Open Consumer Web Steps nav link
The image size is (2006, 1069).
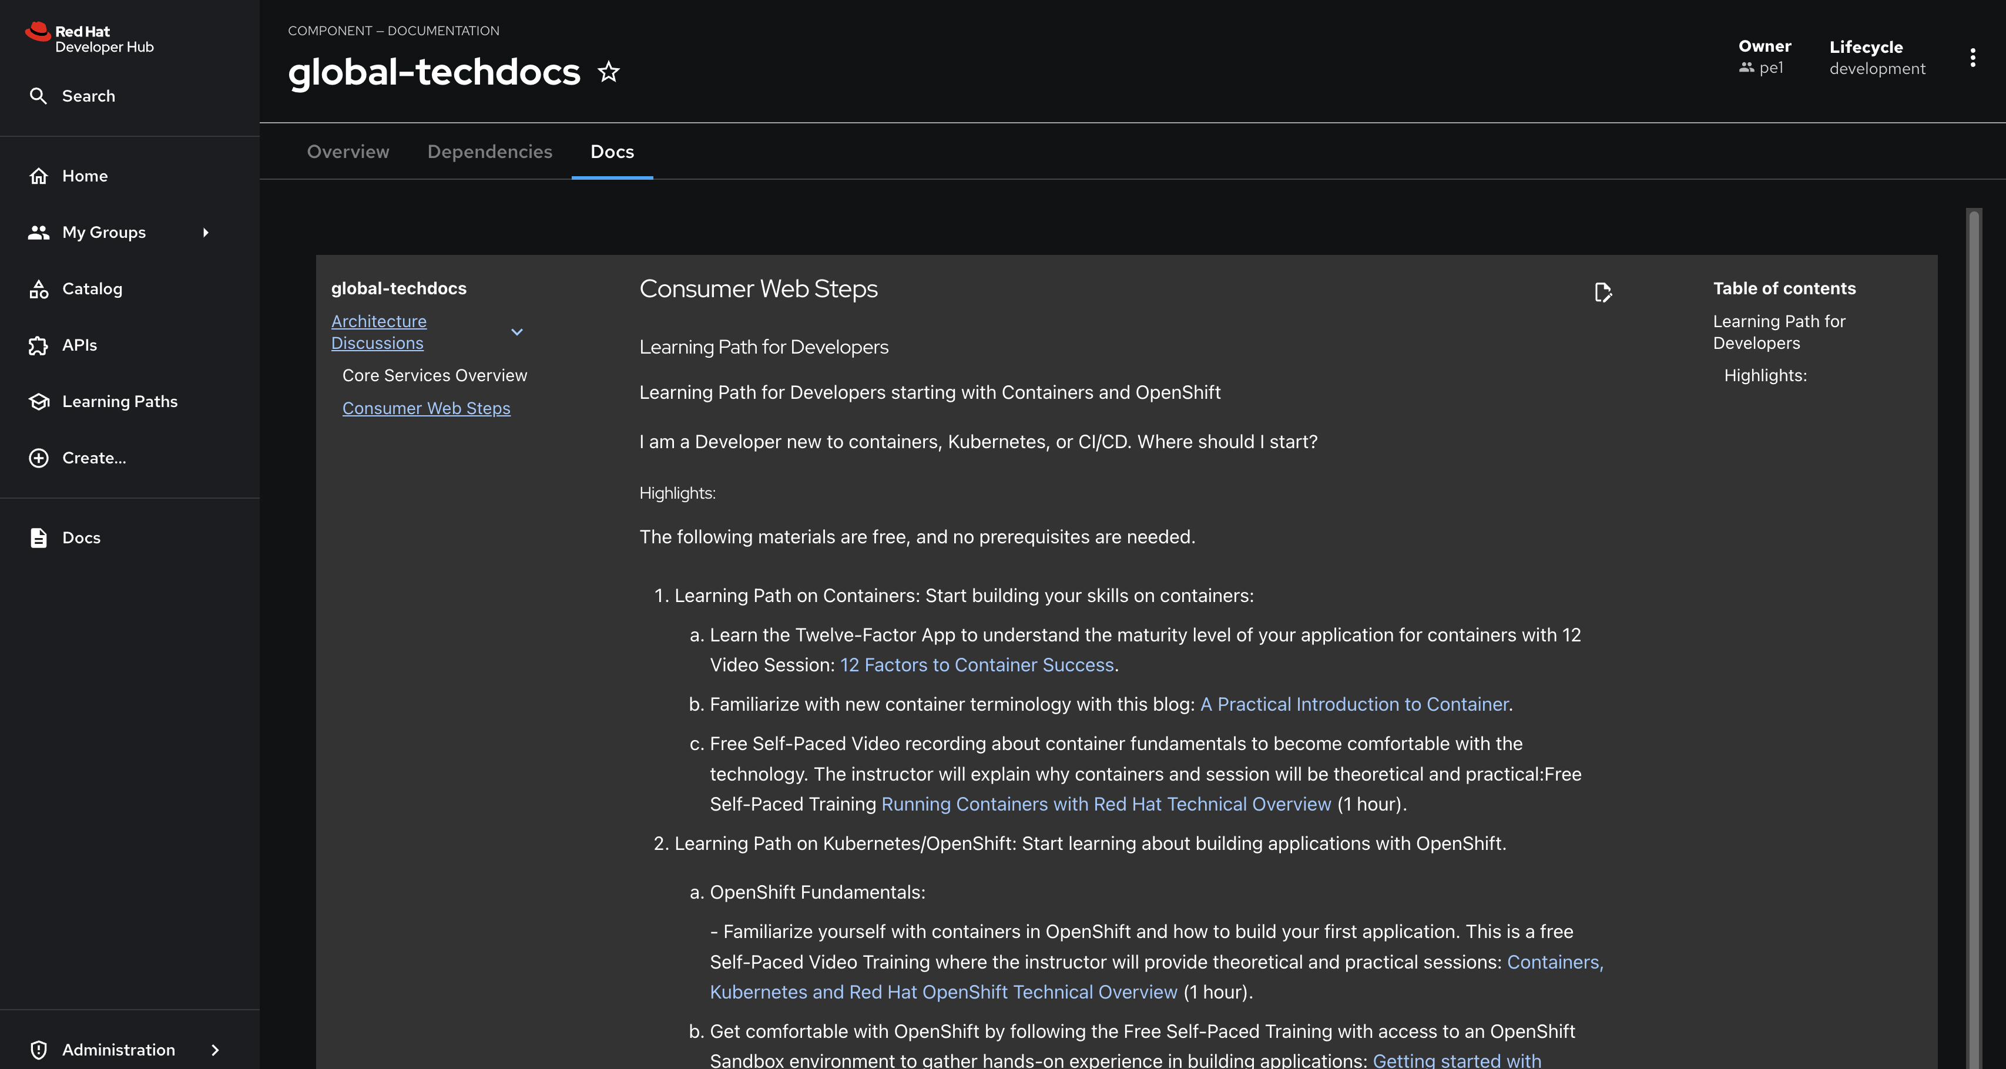coord(426,408)
